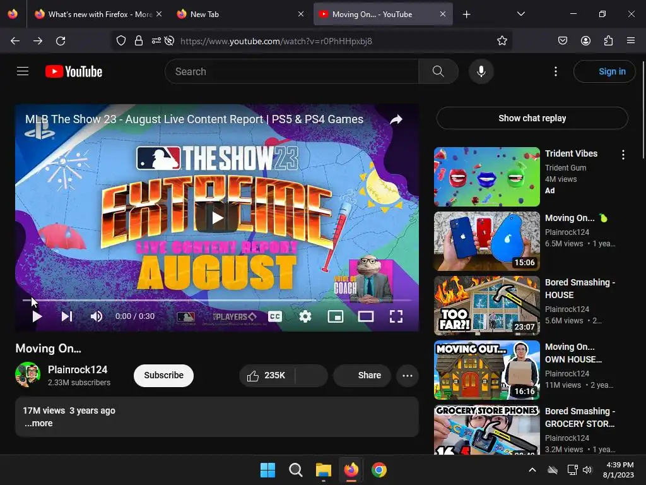Click the autoplay blocked icon in address bar

coord(169,41)
